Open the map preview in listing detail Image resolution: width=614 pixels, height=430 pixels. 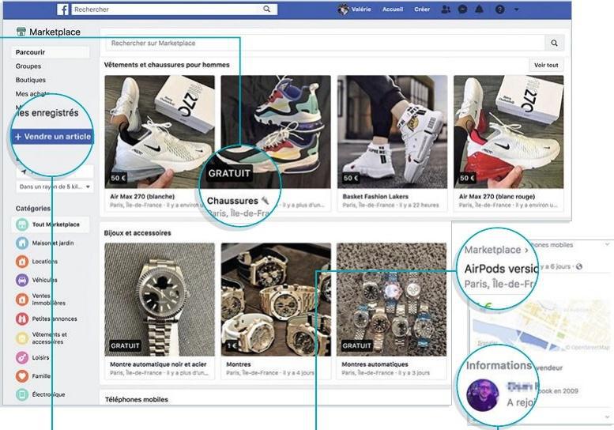[541, 326]
